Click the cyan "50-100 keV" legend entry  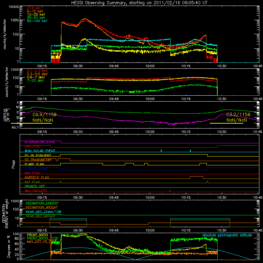coord(37,21)
